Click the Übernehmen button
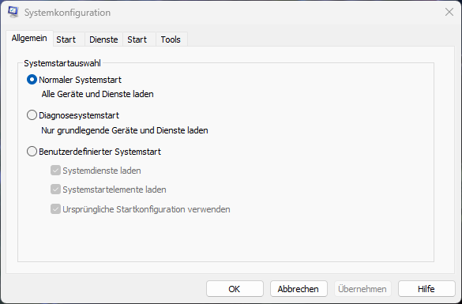This screenshot has height=304, width=462. pos(362,289)
